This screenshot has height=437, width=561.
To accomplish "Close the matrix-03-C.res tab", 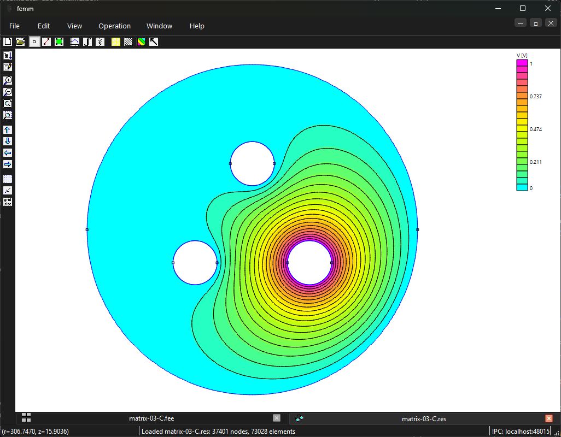I will click(549, 418).
